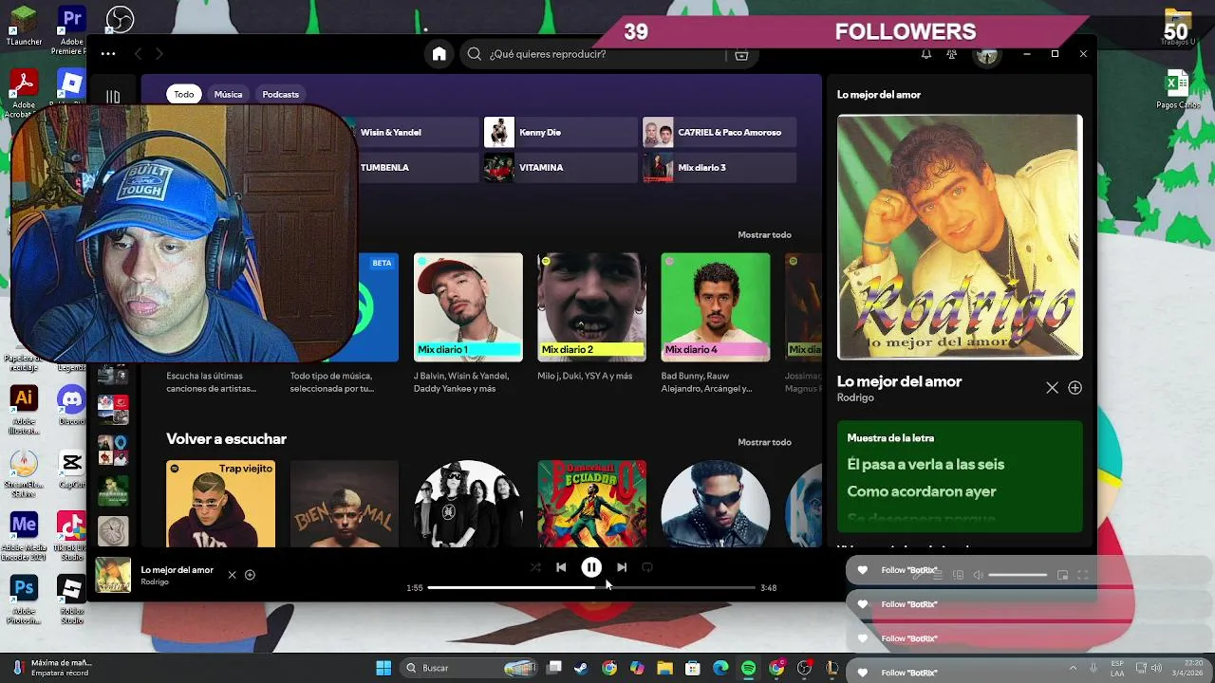Screen dimensions: 1215x683
Task: Click artist name Rodrigo in Now Playing panel
Action: point(855,397)
